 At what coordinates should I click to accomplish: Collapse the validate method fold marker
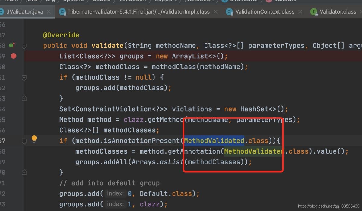tap(24, 46)
